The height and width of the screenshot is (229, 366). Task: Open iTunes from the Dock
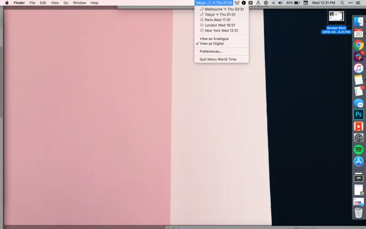tap(359, 68)
